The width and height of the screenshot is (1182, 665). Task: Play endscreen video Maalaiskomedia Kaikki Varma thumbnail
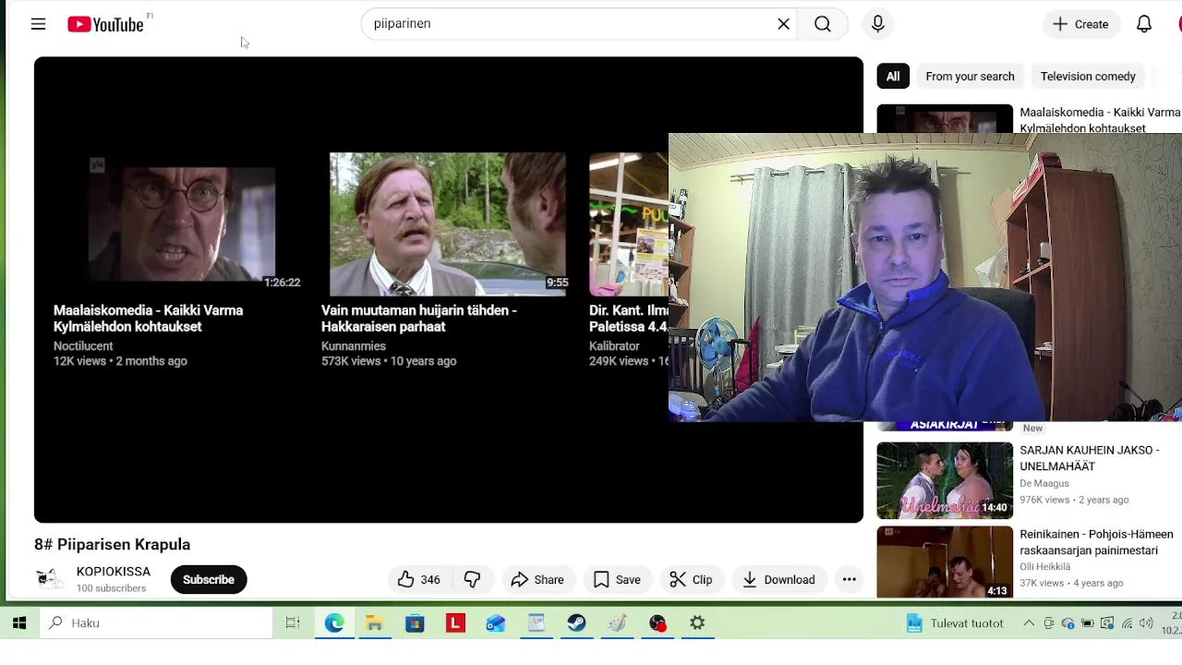[181, 224]
